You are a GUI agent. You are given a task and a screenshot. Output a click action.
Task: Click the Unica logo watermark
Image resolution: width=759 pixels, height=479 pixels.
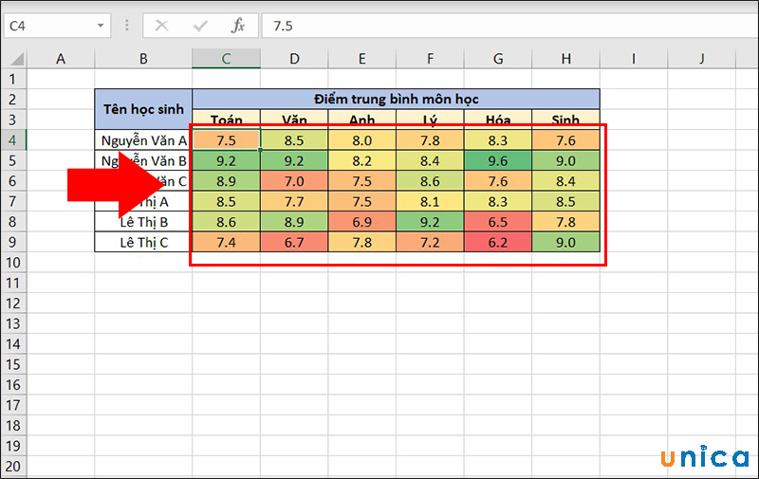pos(702,456)
